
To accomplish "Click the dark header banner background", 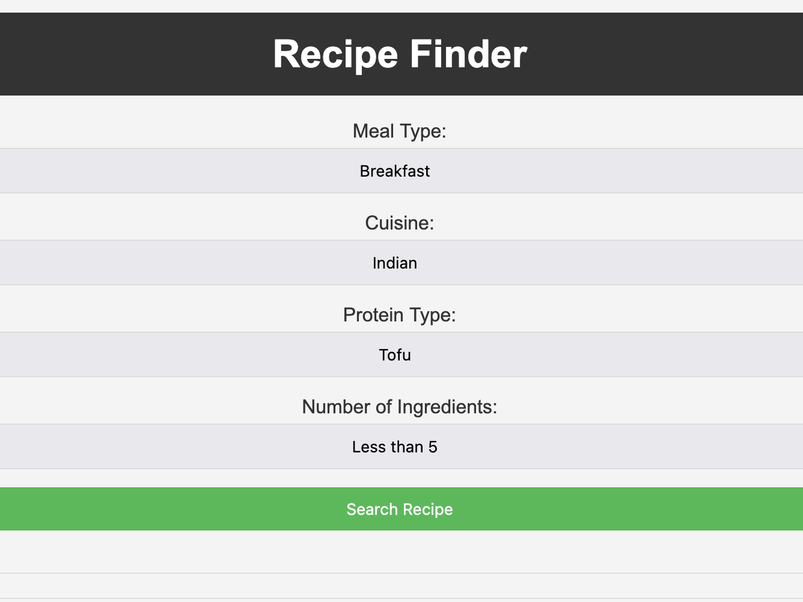I will tap(120, 54).
